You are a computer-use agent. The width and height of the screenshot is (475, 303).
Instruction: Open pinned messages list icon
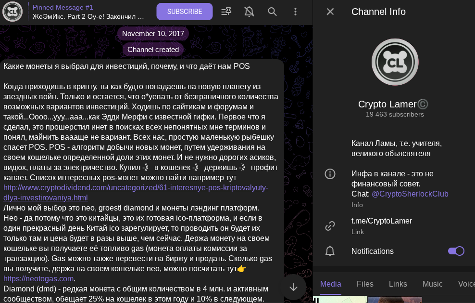226,12
